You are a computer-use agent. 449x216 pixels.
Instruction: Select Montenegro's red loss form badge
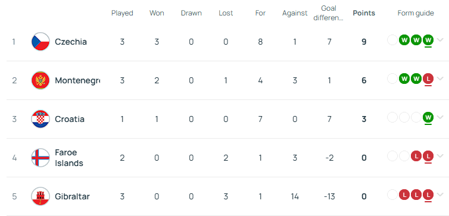428,79
